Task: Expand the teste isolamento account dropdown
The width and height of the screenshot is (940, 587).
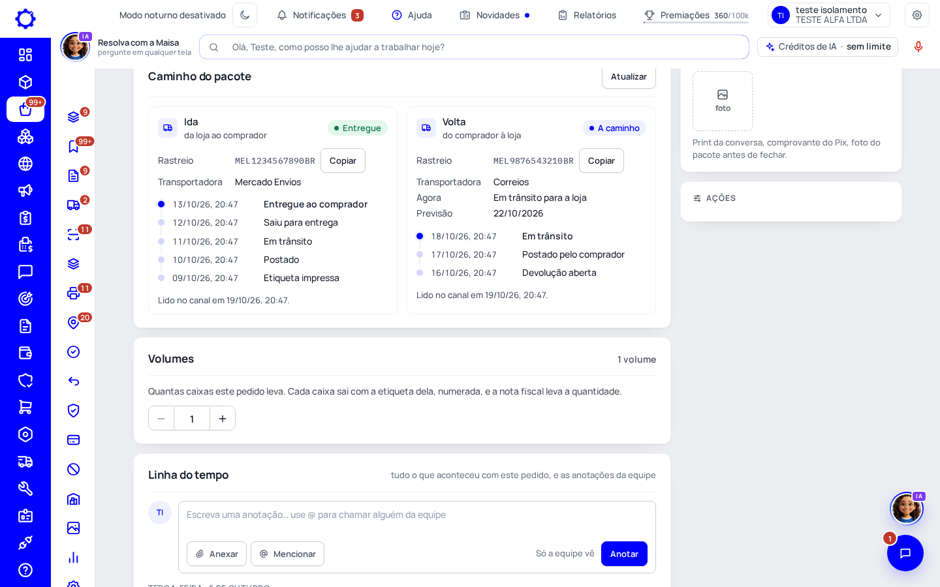Action: pyautogui.click(x=829, y=15)
